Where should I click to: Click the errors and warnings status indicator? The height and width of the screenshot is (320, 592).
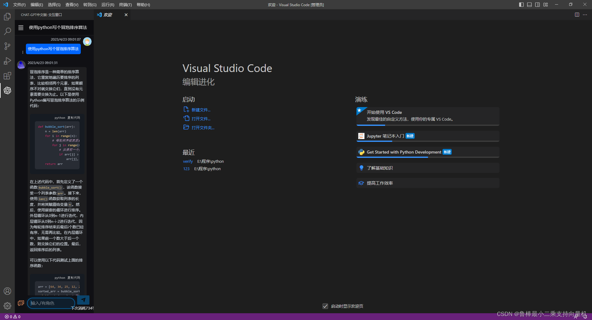point(13,317)
